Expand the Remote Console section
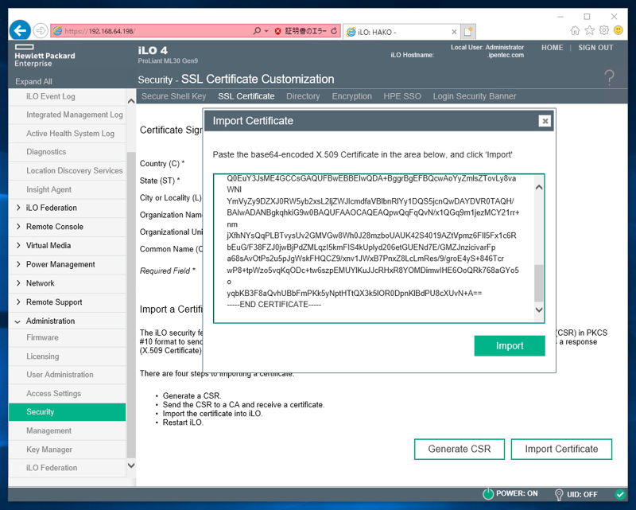This screenshot has width=636, height=510. [x=18, y=227]
